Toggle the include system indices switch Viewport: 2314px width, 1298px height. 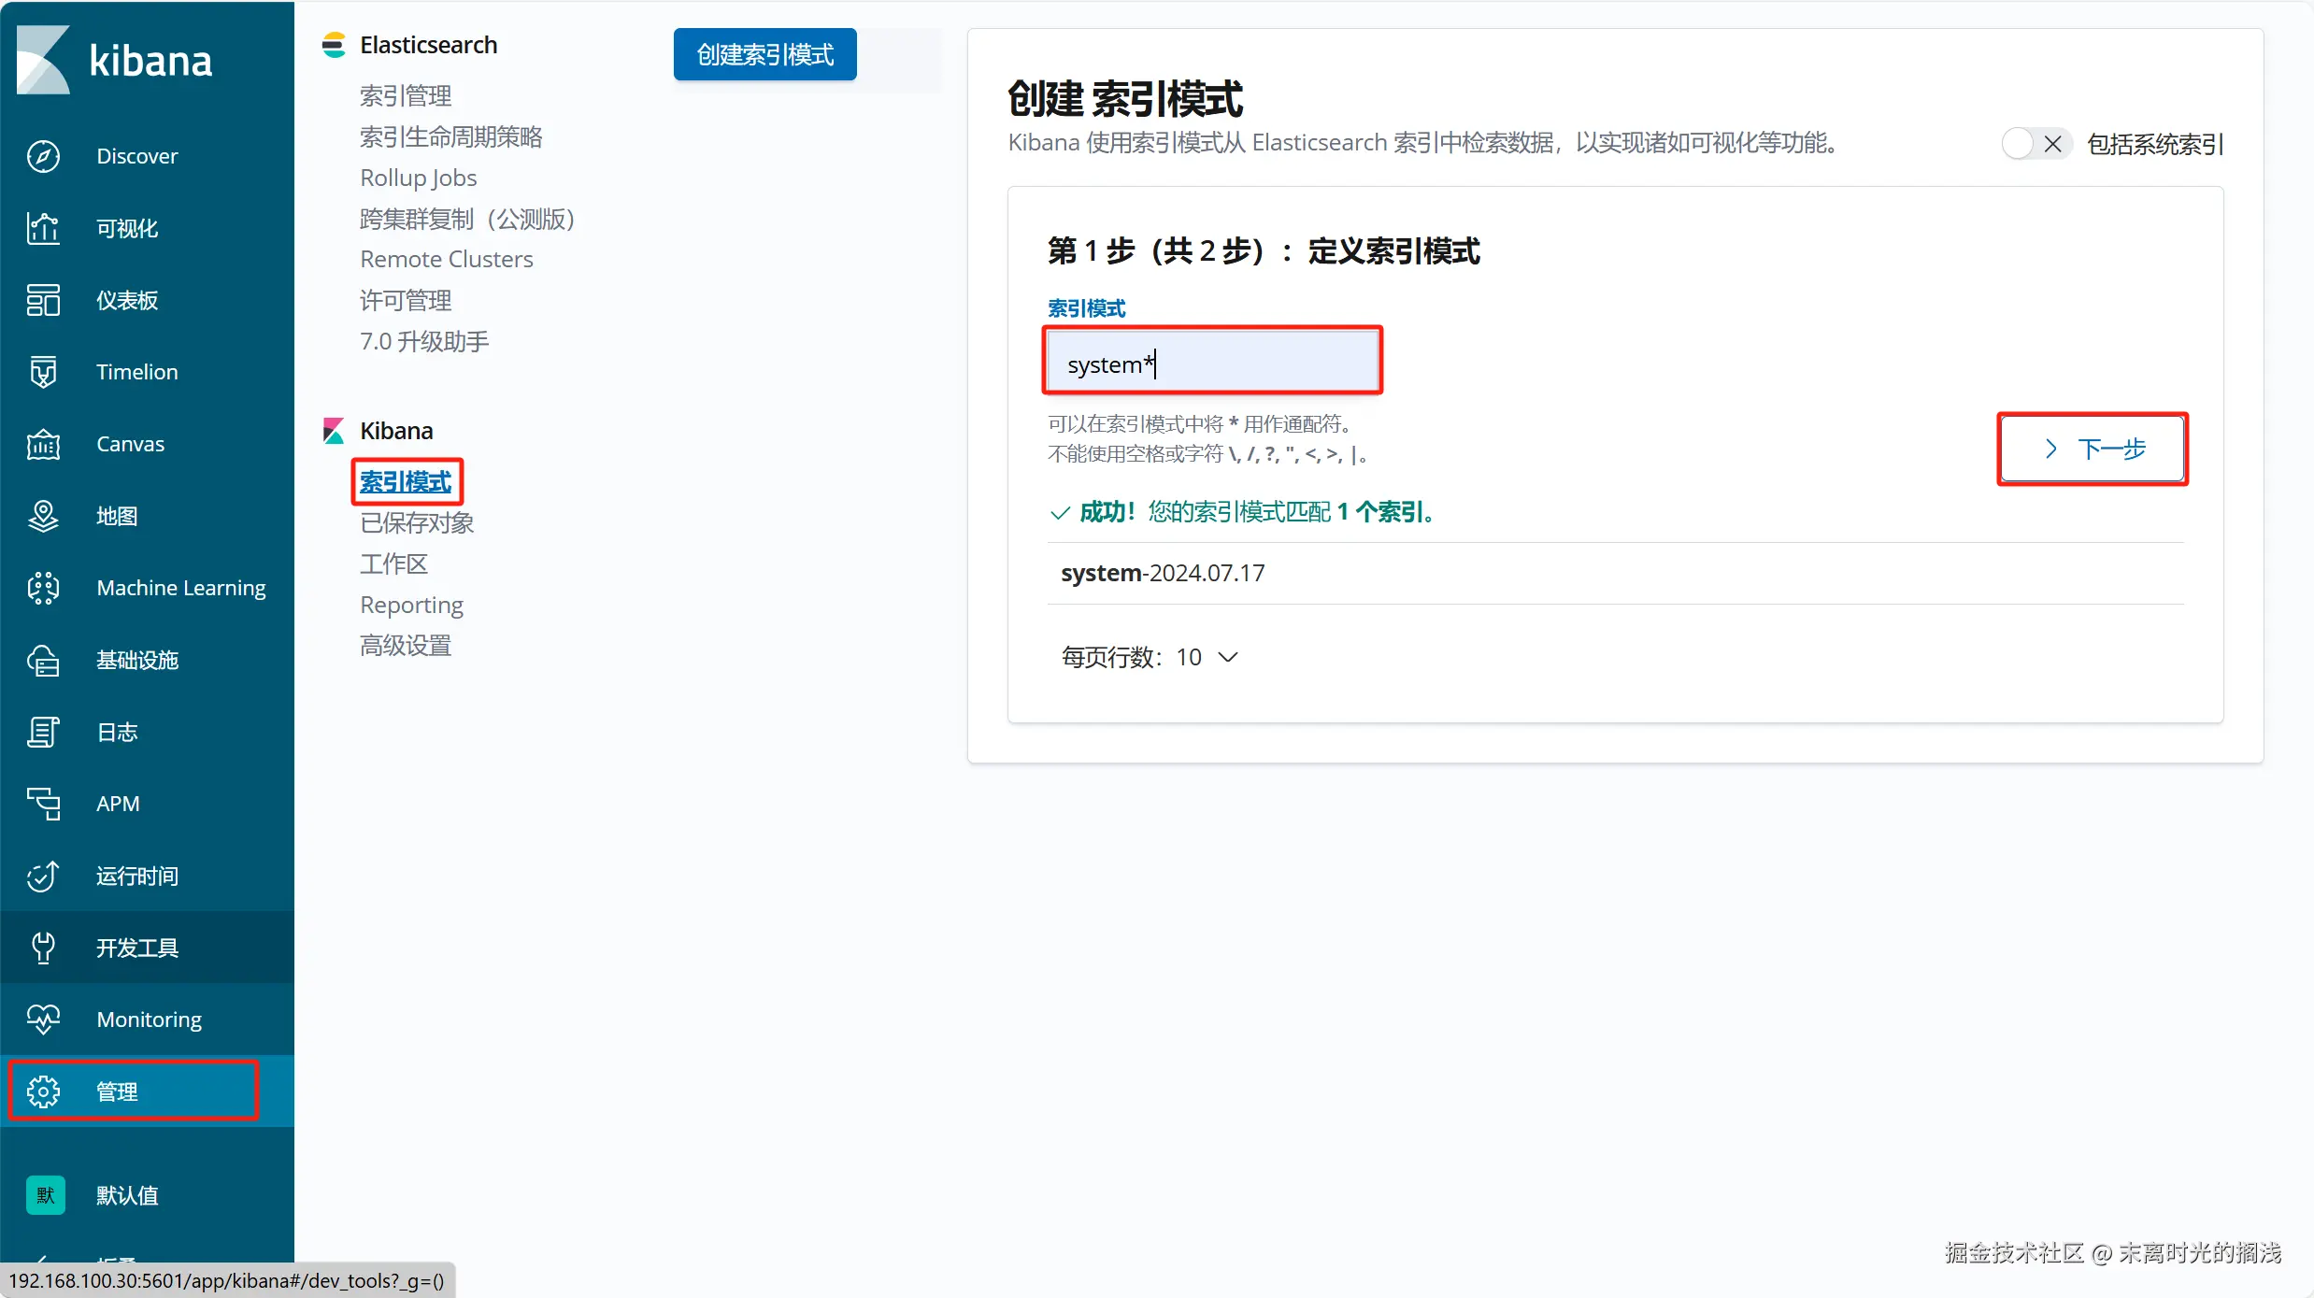(x=2035, y=144)
